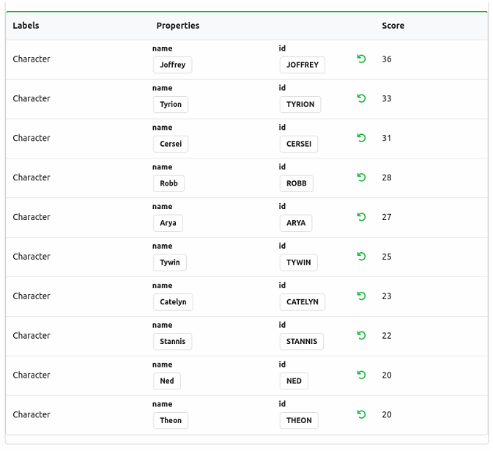Select the Robb name value
This screenshot has height=451, width=493.
pyautogui.click(x=168, y=183)
